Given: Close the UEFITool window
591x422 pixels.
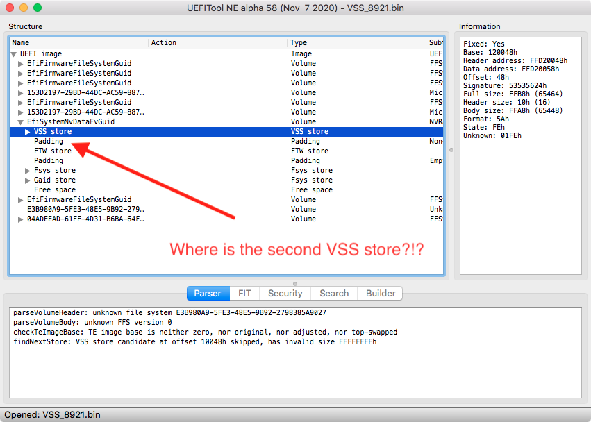Looking at the screenshot, I should pyautogui.click(x=10, y=8).
